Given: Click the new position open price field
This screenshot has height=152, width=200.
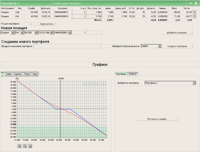Looking at the screenshot, I should click(94, 33).
